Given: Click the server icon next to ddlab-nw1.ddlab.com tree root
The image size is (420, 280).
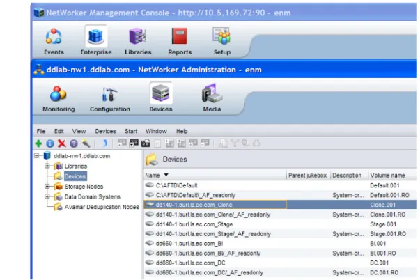Looking at the screenshot, I should (x=47, y=156).
